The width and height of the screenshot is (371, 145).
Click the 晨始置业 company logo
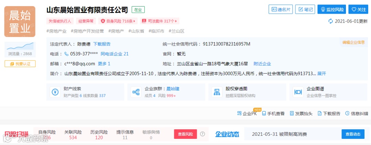[20, 22]
